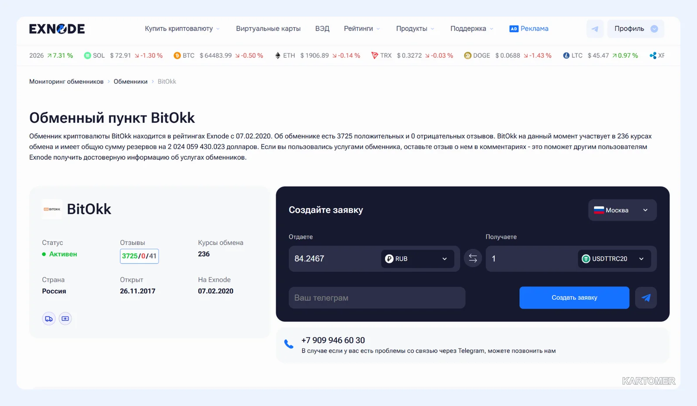This screenshot has width=697, height=406.
Task: Click the AD badge icon next to Реклама
Action: click(514, 29)
